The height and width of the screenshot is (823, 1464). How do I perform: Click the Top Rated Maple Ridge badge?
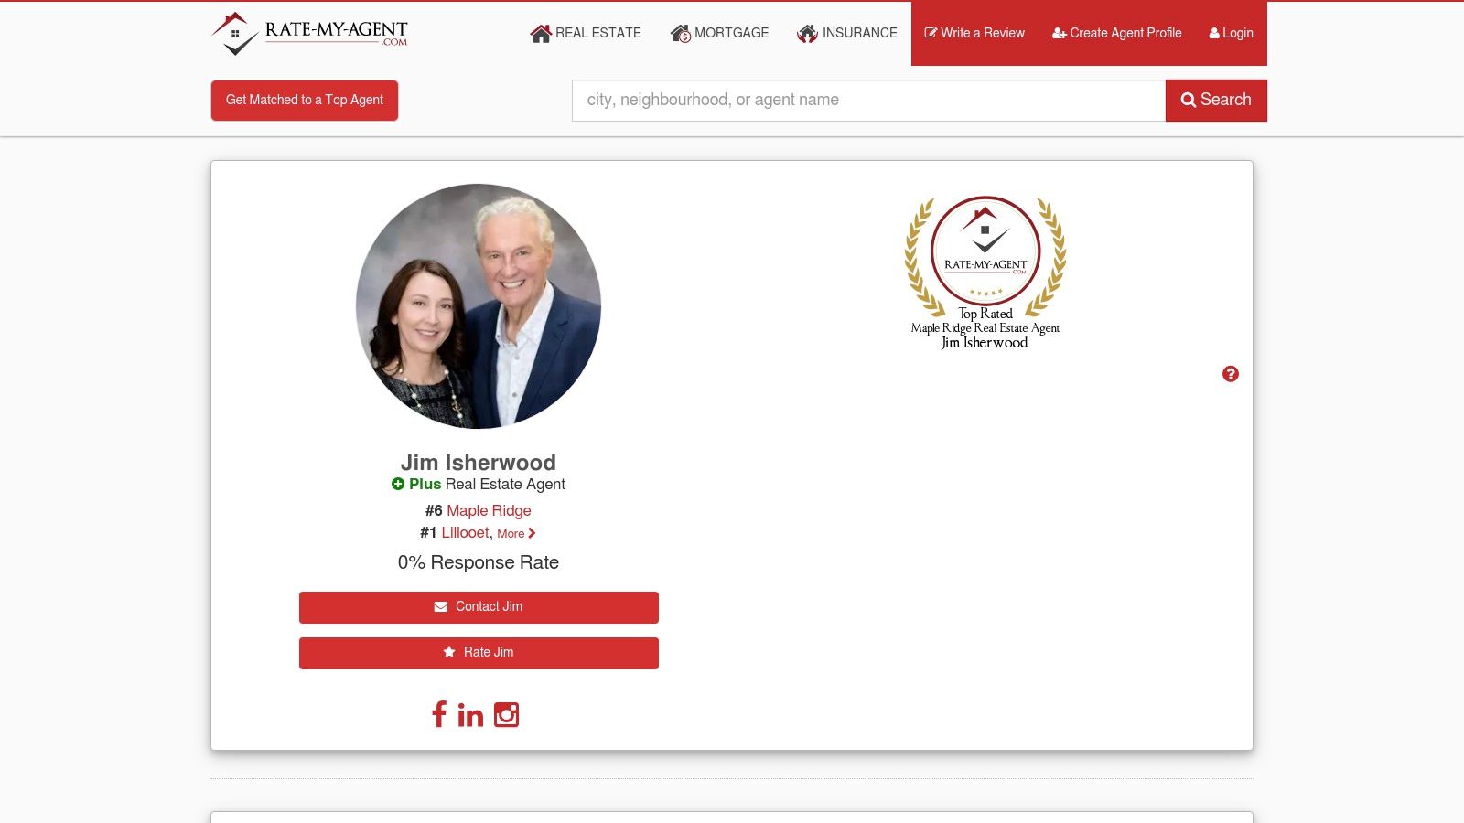(985, 273)
